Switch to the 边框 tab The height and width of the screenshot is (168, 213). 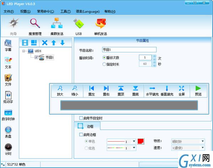pyautogui.click(x=87, y=126)
